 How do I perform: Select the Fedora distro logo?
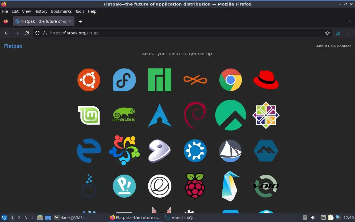click(124, 80)
